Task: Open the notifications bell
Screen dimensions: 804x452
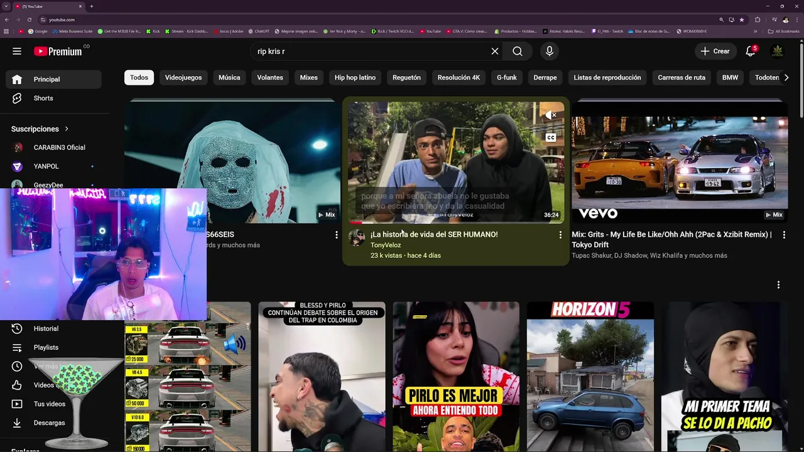Action: pos(751,51)
